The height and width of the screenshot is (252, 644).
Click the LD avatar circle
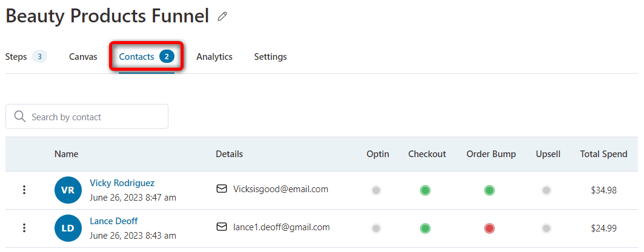coord(68,228)
